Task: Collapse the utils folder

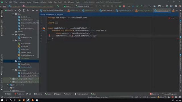Action: (13, 40)
